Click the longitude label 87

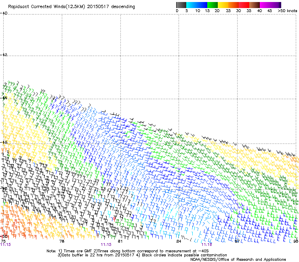pos(237,241)
